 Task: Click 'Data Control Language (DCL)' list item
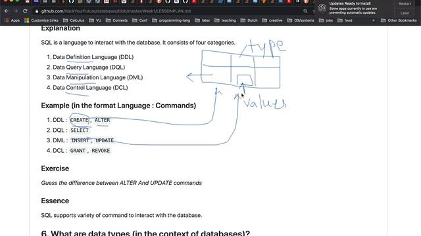pyautogui.click(x=90, y=87)
